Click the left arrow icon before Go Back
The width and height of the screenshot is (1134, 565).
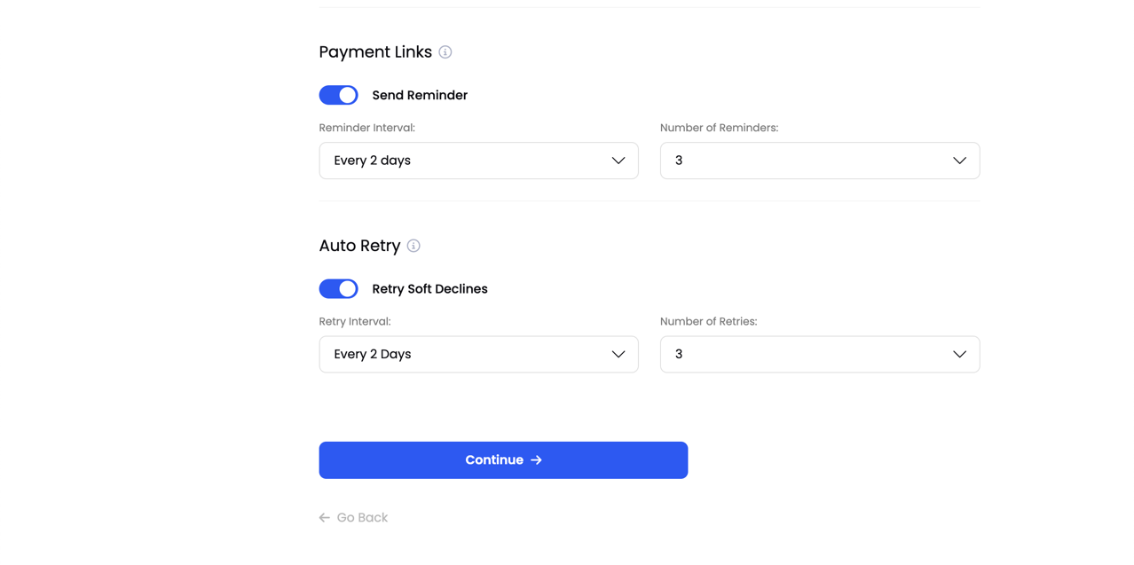(x=324, y=517)
